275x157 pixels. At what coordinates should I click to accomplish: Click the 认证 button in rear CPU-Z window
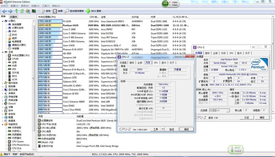pyautogui.click(x=247, y=117)
